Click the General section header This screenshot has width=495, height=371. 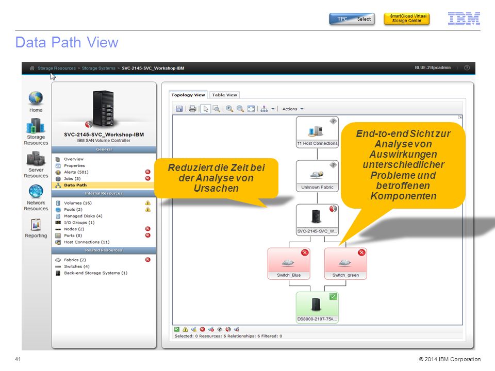tap(104, 149)
